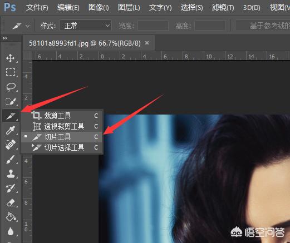Close the 58101a8993fd1.jpg document tab
Image resolution: width=290 pixels, height=243 pixels.
[x=147, y=43]
